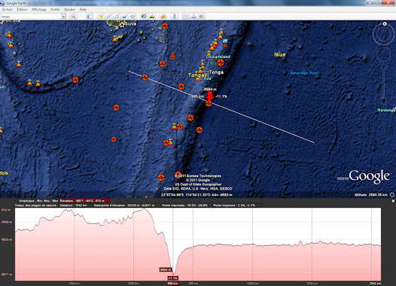Click the vertical zoom slider track
This screenshot has height=286, width=396.
(x=383, y=83)
